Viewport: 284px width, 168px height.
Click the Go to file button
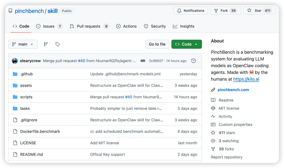pyautogui.click(x=157, y=44)
